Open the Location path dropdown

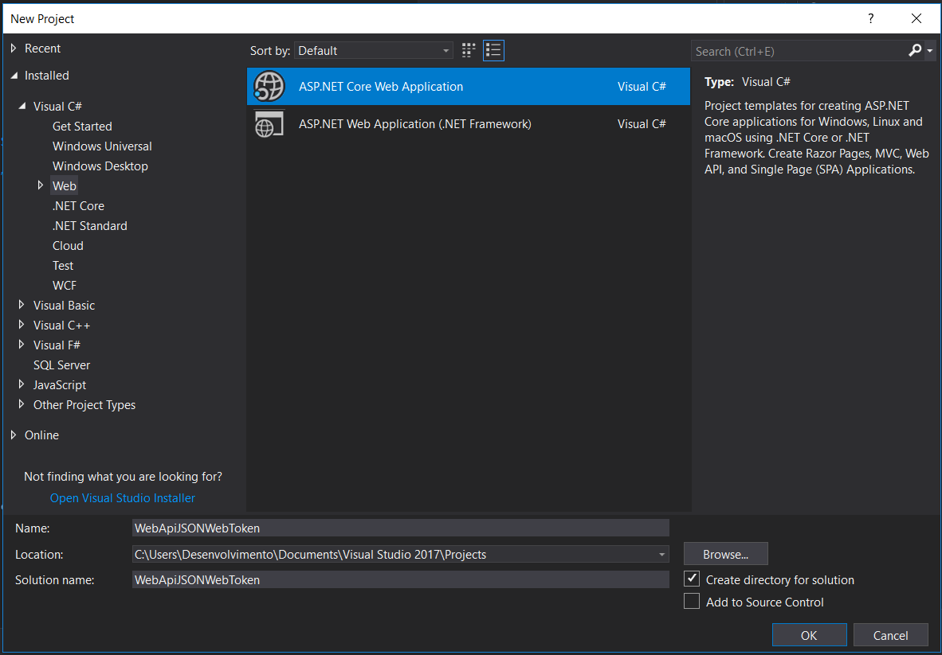tap(661, 554)
